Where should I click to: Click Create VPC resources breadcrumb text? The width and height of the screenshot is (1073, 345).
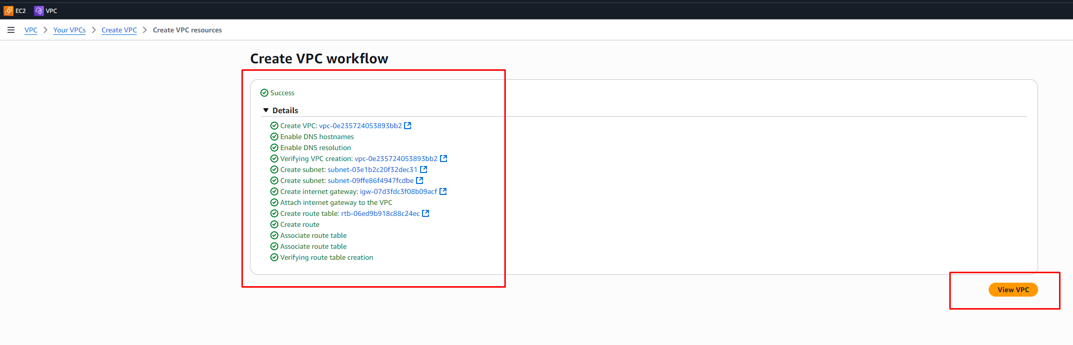pos(188,30)
